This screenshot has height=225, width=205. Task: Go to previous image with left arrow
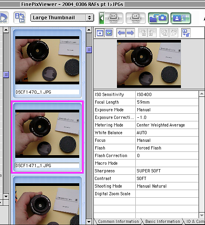coord(121,33)
